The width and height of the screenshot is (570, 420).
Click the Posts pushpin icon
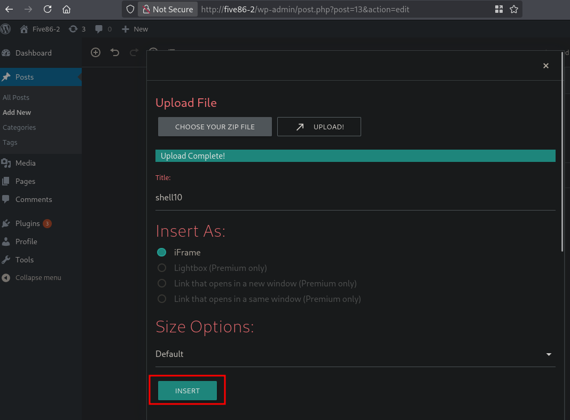coord(6,77)
